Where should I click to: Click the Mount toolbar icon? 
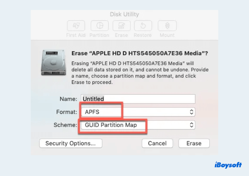[167, 26]
